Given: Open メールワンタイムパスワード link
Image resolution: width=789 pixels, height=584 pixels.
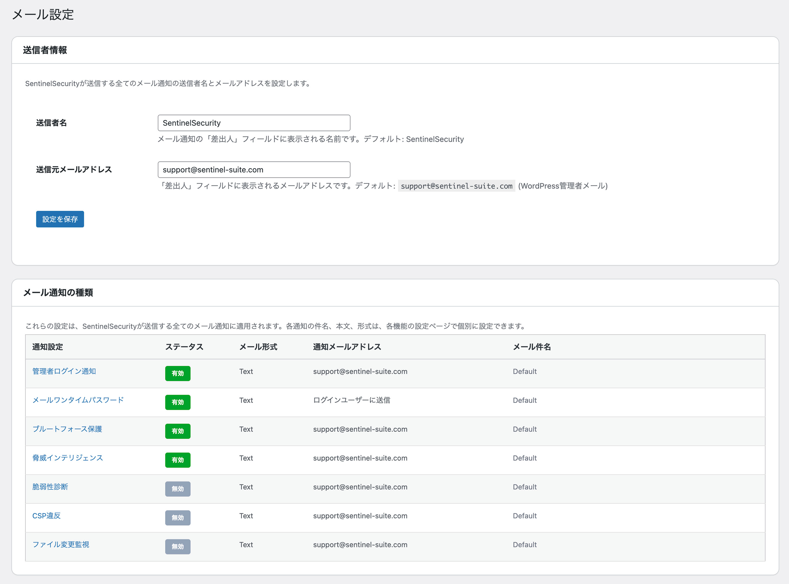Looking at the screenshot, I should [78, 400].
